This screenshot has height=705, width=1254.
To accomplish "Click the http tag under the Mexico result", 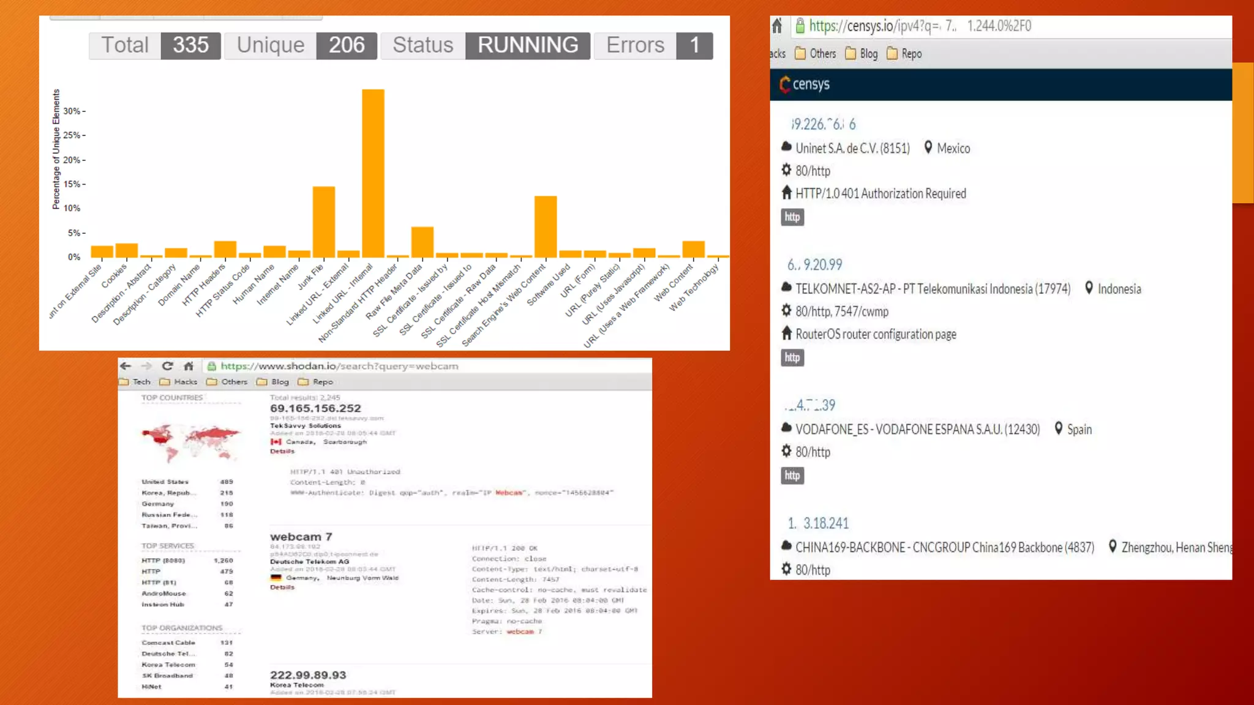I will coord(792,217).
